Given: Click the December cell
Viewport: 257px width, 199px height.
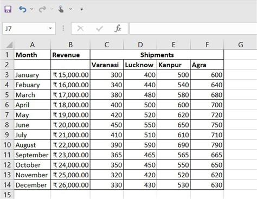Looking at the screenshot, I should 33,185.
